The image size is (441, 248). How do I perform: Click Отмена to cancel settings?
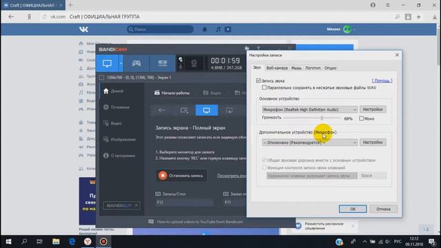pos(383,209)
